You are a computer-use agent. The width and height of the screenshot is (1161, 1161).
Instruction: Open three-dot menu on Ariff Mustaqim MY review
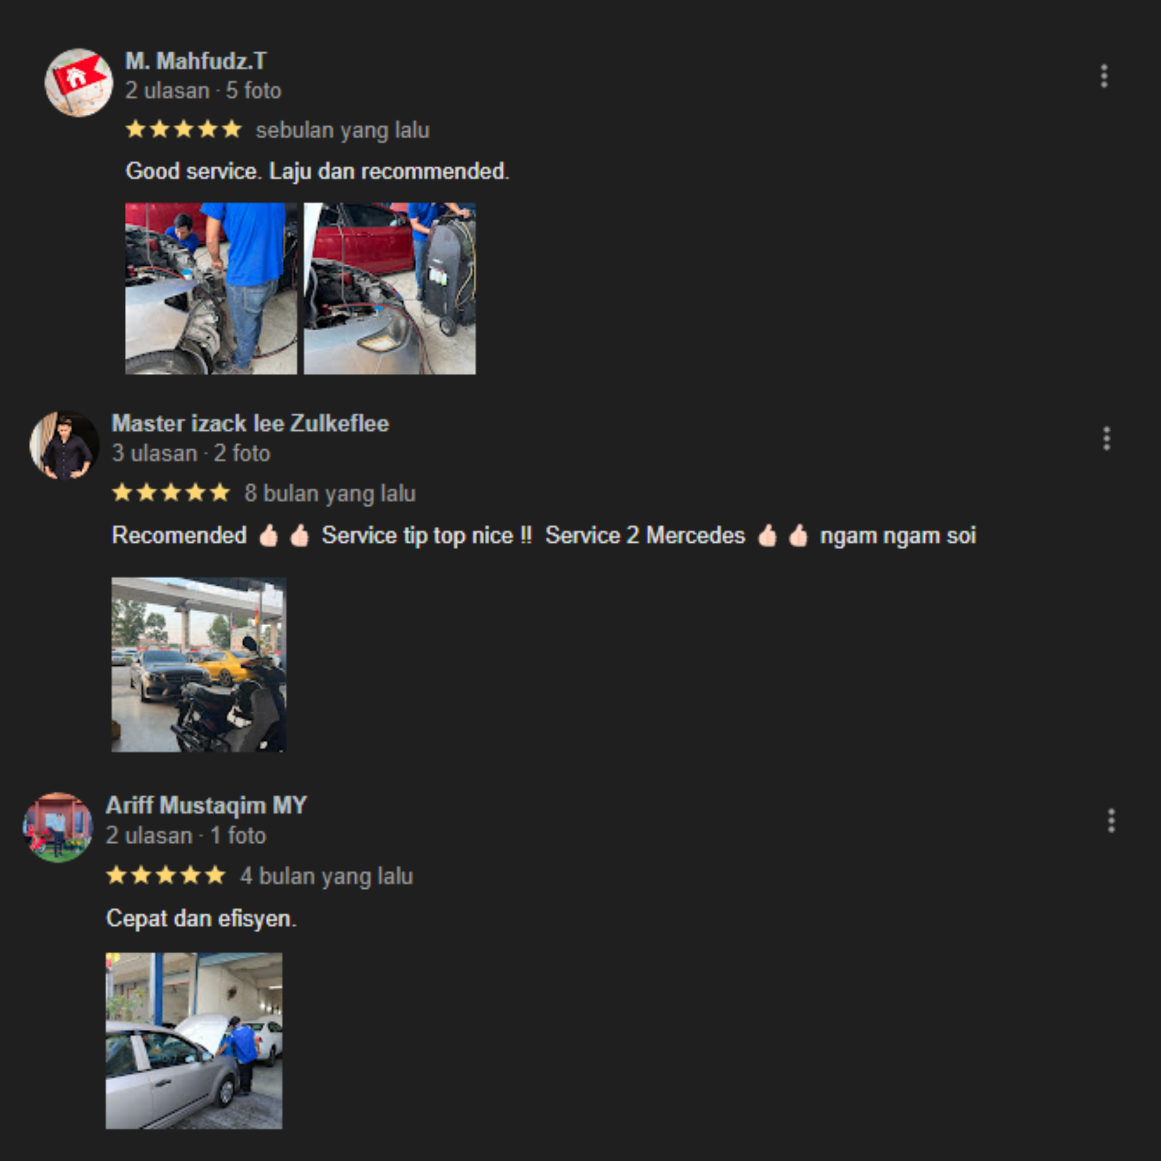(x=1111, y=821)
